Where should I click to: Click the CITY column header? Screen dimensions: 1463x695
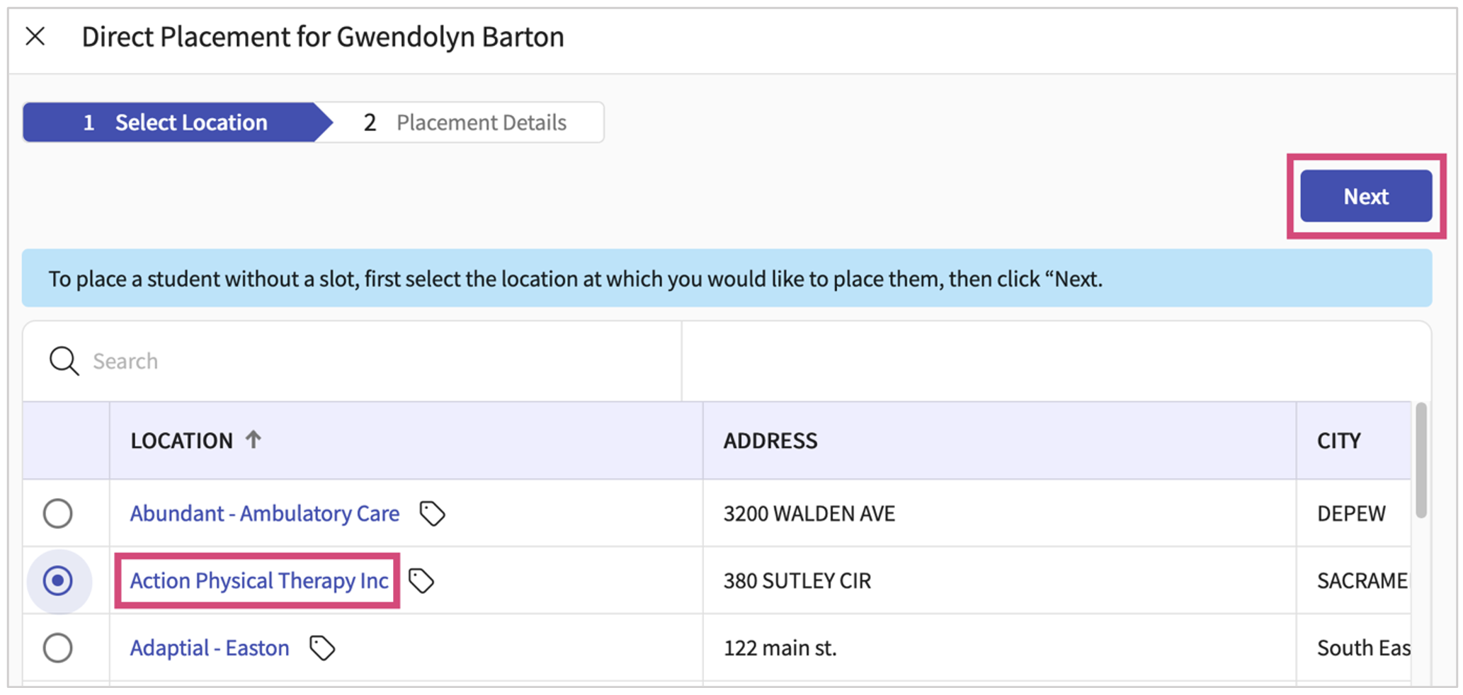point(1338,441)
